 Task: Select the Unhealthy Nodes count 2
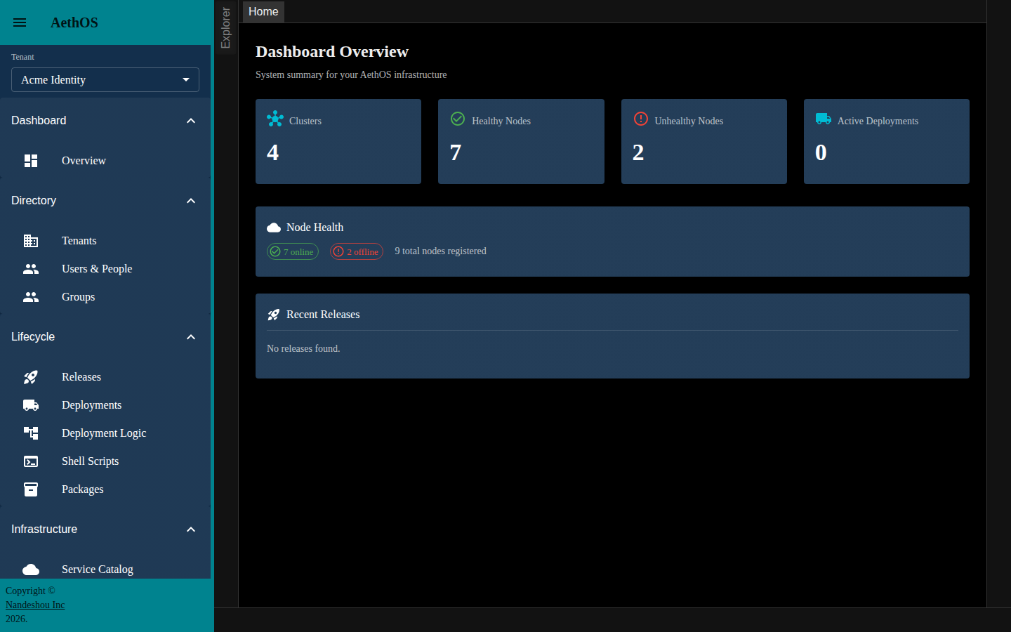click(x=638, y=152)
